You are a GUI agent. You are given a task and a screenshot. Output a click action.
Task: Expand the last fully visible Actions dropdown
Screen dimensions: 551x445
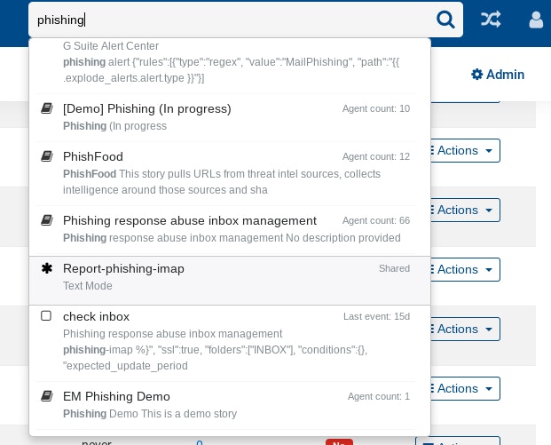pos(461,388)
